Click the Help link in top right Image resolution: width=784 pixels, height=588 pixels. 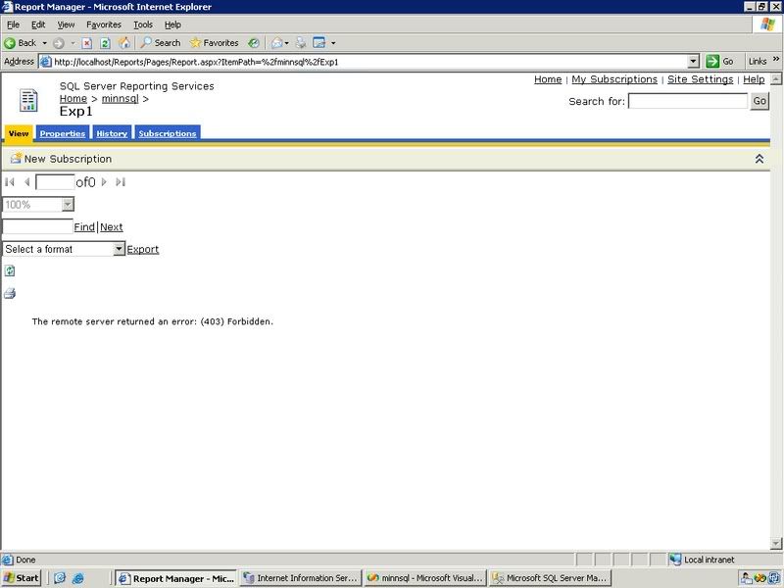pyautogui.click(x=754, y=79)
